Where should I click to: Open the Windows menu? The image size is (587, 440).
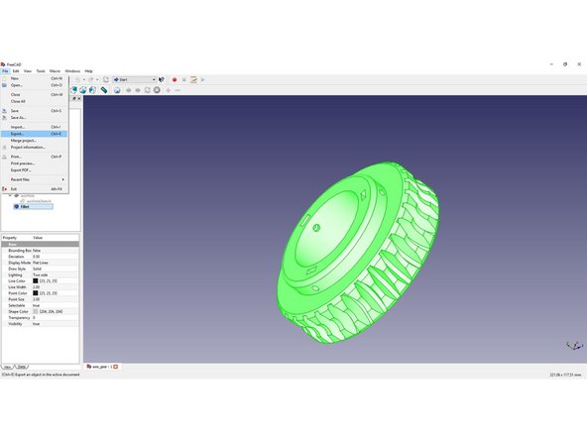pos(72,71)
